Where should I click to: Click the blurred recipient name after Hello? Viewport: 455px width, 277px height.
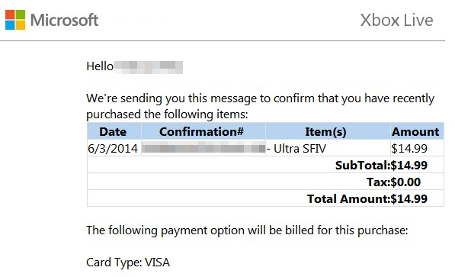click(149, 67)
